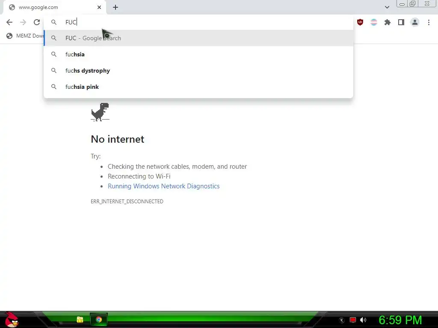Reload the current page
438x328 pixels.
[x=37, y=22]
